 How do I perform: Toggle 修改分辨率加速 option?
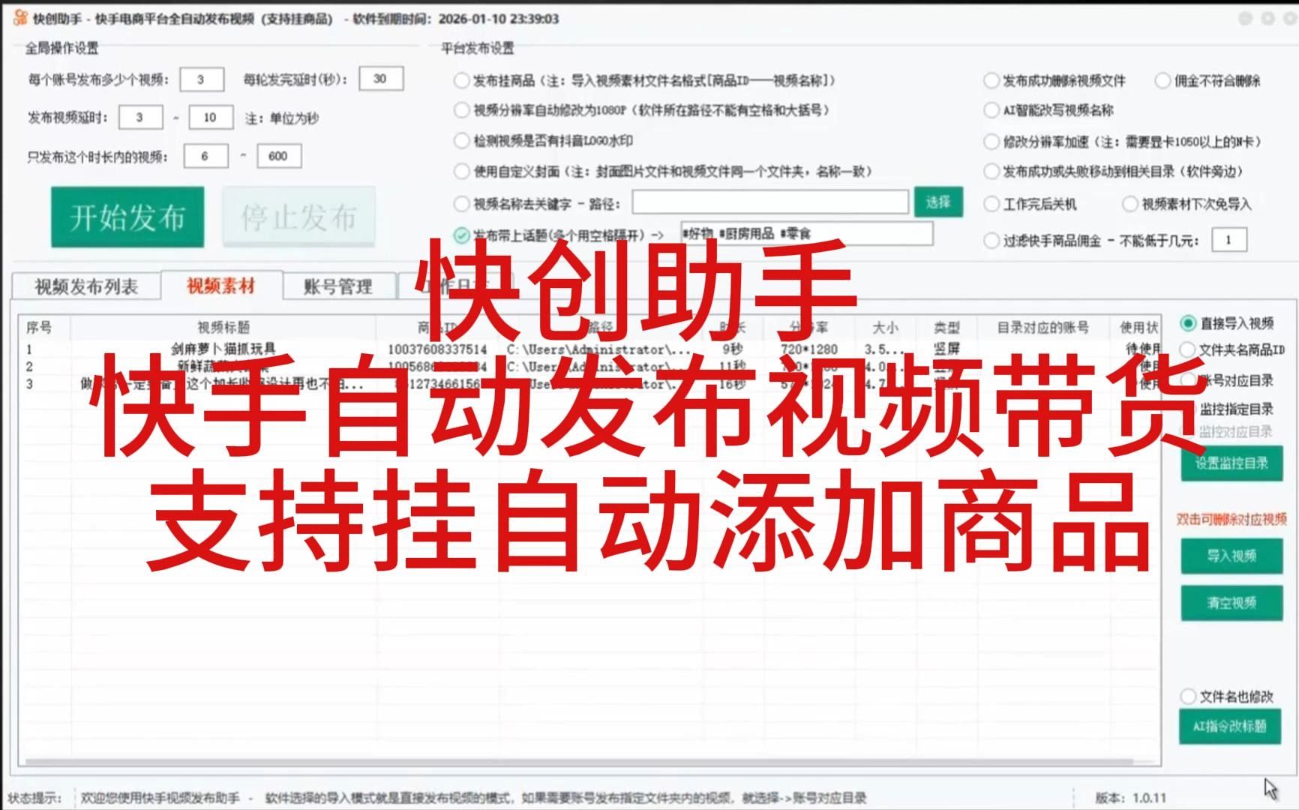(991, 141)
